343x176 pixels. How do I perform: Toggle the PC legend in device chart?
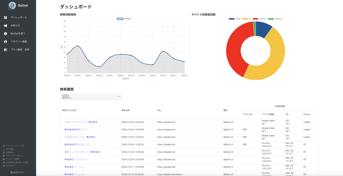click(247, 19)
